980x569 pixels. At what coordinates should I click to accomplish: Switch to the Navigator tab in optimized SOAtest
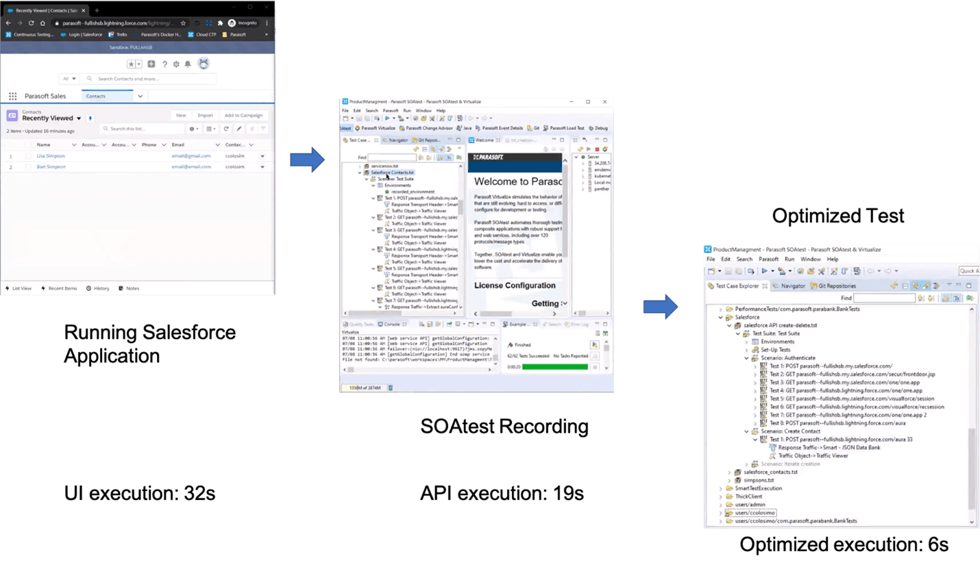tap(788, 286)
